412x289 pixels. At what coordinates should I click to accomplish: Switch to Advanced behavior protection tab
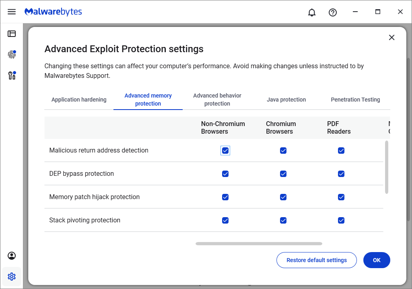coord(217,100)
